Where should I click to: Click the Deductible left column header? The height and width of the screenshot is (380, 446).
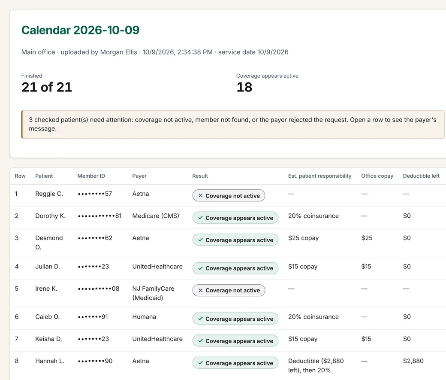tap(421, 176)
